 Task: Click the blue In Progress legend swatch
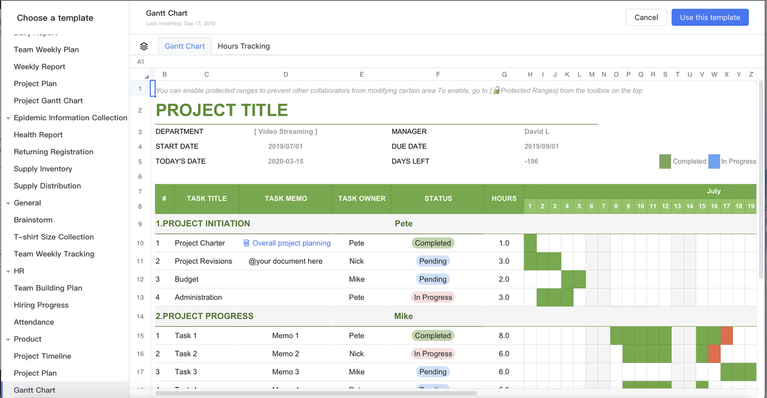point(714,162)
